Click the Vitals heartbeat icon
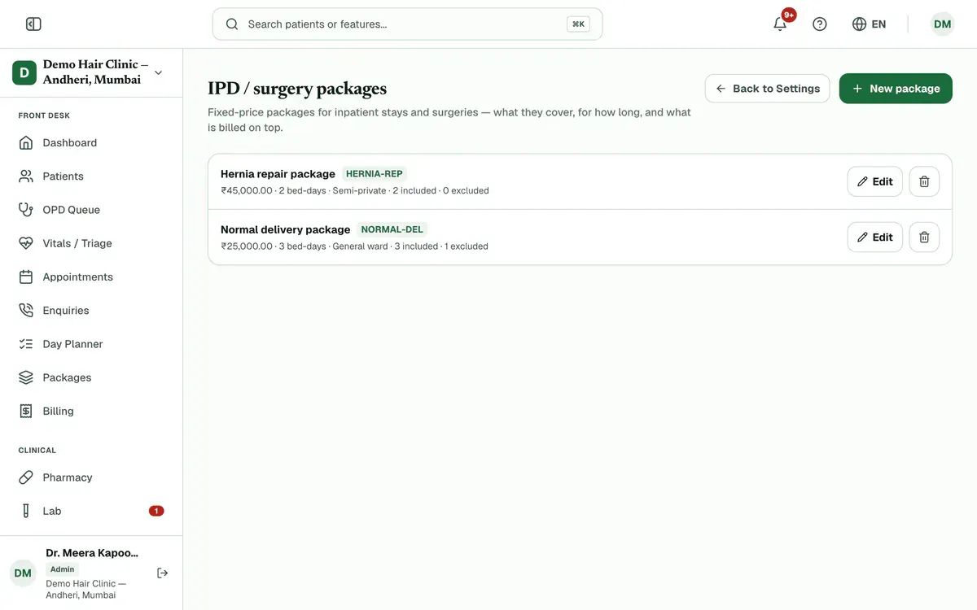The image size is (977, 610). 26,243
